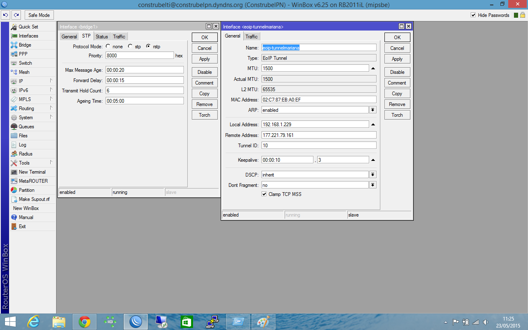The image size is (528, 330).
Task: Launch New Terminal from sidebar icon
Action: click(x=14, y=172)
